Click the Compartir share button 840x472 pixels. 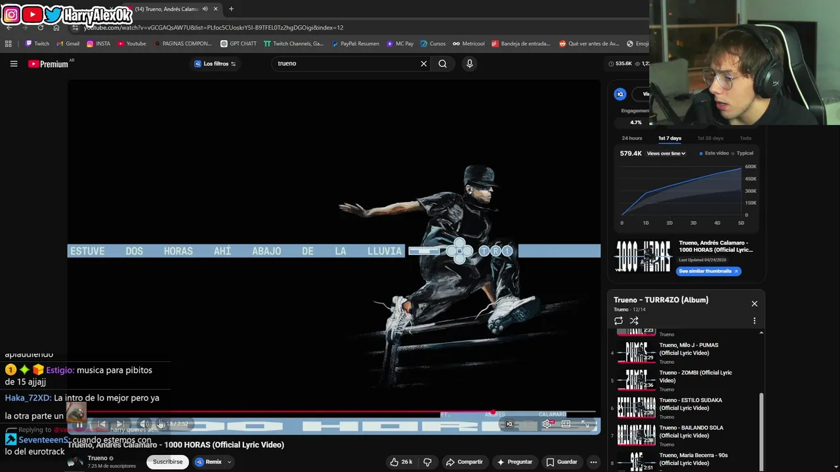(464, 462)
